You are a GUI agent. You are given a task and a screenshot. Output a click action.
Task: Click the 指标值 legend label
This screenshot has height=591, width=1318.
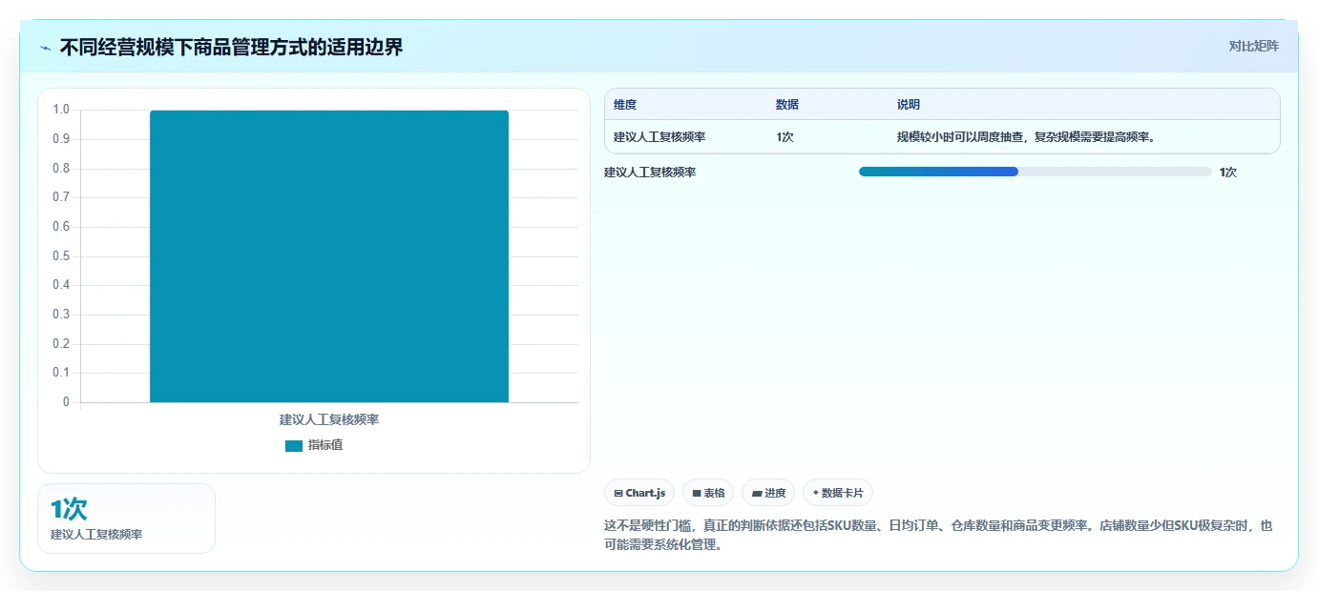click(x=325, y=445)
